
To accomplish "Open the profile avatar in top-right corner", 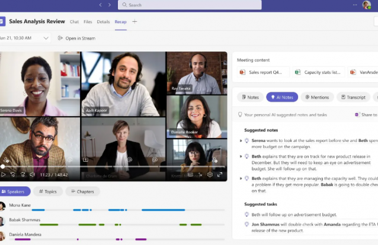I will (367, 5).
